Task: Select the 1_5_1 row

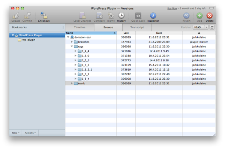Action: point(140,60)
